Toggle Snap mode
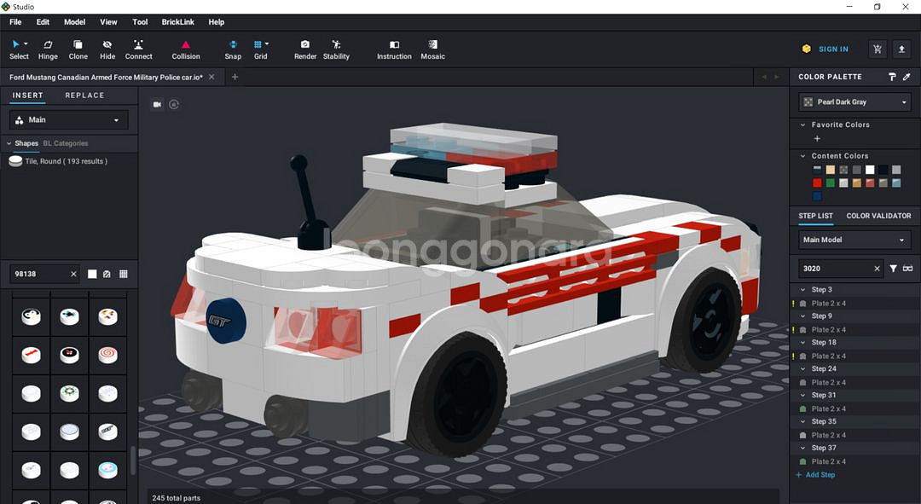 [233, 49]
